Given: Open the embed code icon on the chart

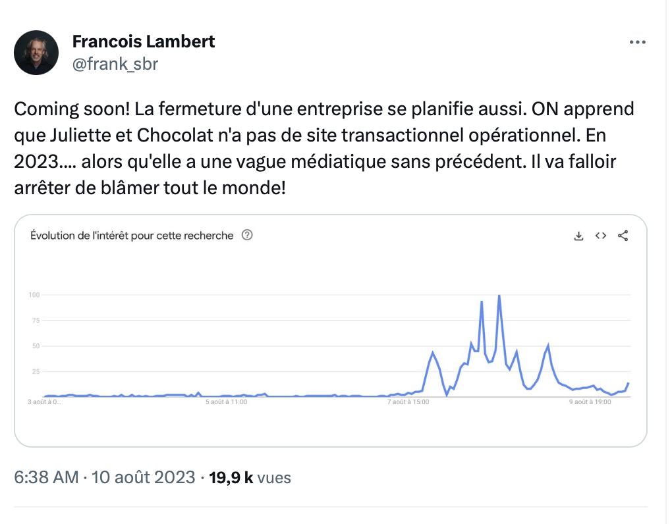Looking at the screenshot, I should pos(600,236).
